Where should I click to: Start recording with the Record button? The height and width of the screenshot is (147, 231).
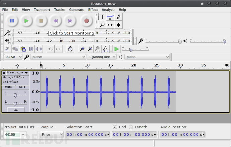tap(87, 21)
